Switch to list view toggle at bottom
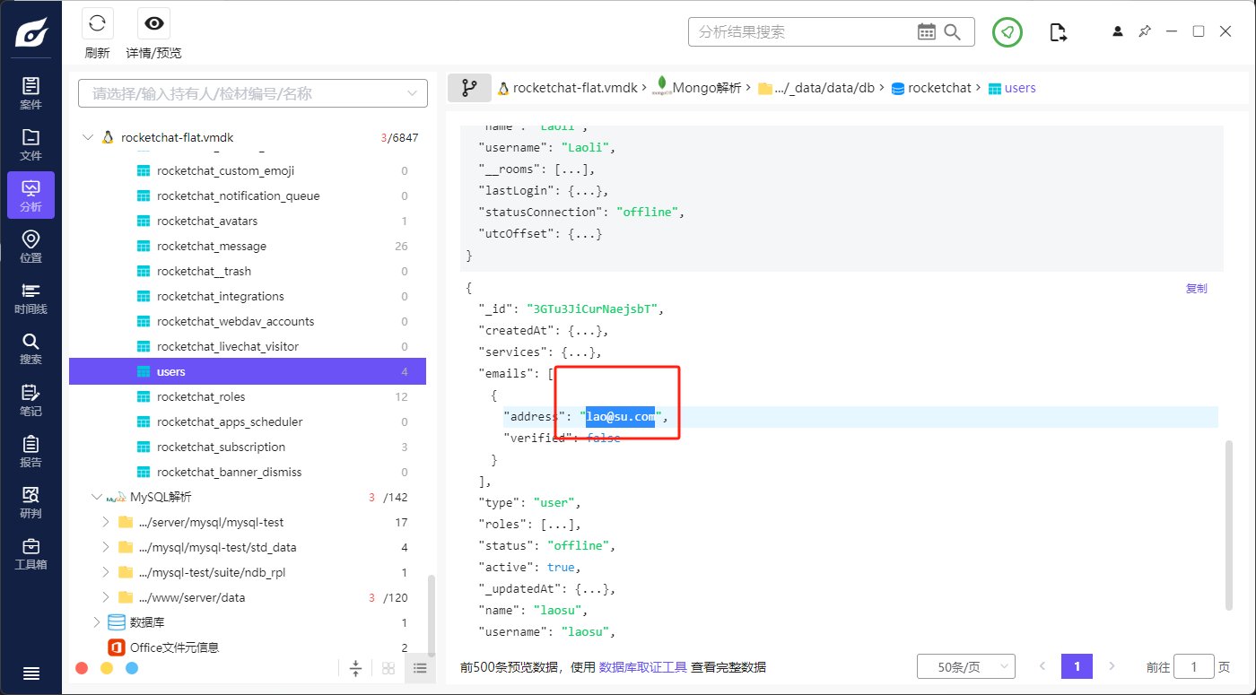1256x695 pixels. coord(419,668)
